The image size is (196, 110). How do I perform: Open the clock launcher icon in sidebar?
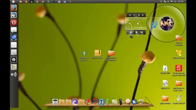coord(14,60)
